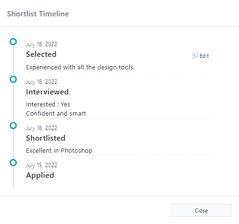Click the Edit pencil icon beside Selected

195,56
